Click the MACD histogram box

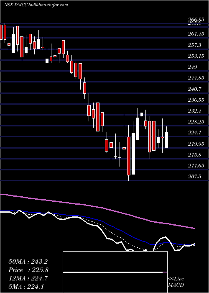[x=115, y=272]
